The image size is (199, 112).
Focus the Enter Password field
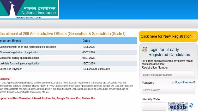coord(168,90)
